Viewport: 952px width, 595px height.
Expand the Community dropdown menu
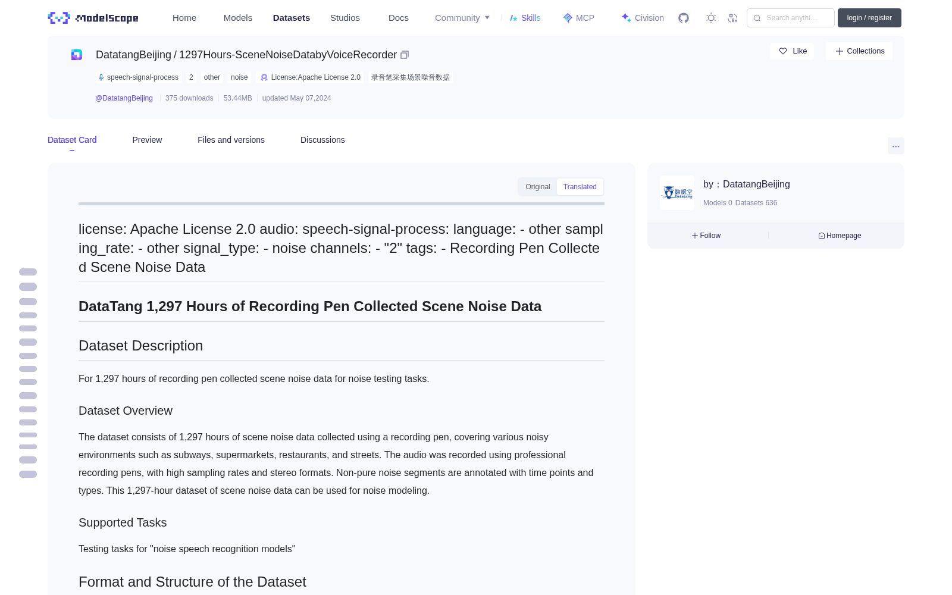(x=462, y=18)
